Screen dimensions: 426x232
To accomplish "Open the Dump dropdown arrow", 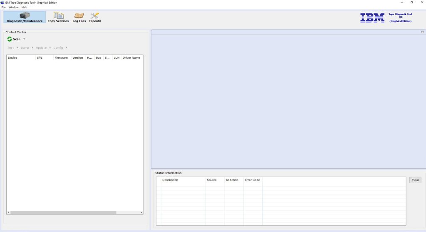I will pyautogui.click(x=32, y=47).
